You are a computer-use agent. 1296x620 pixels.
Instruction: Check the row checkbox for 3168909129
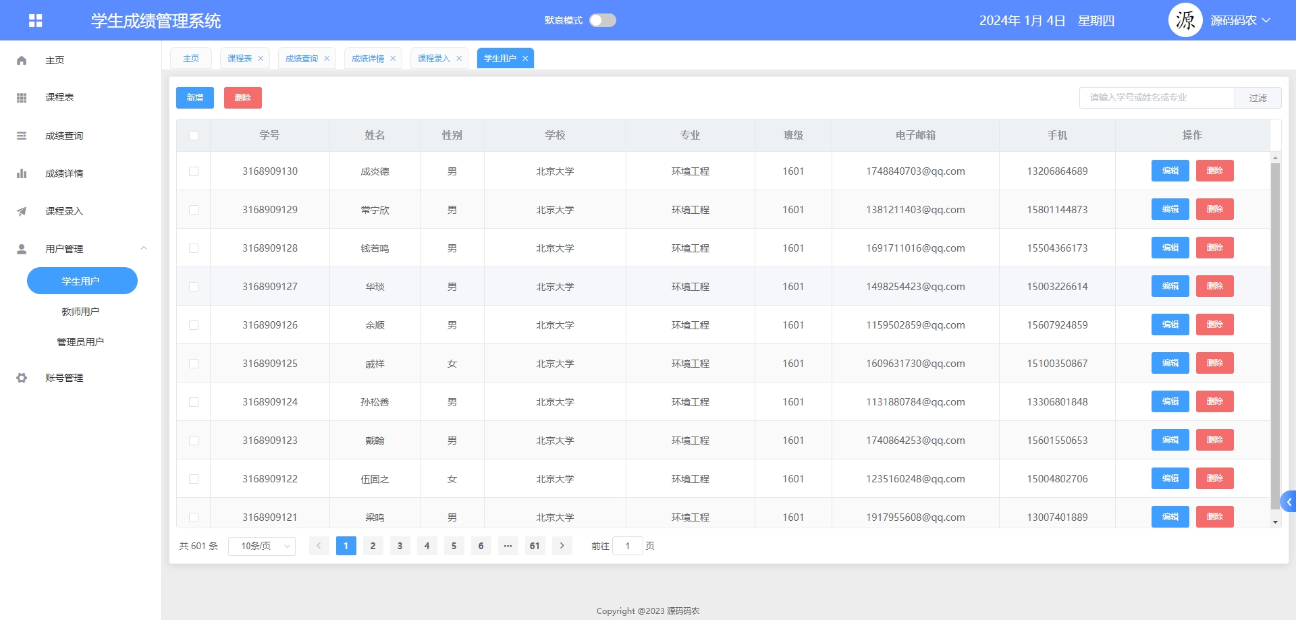pos(194,210)
